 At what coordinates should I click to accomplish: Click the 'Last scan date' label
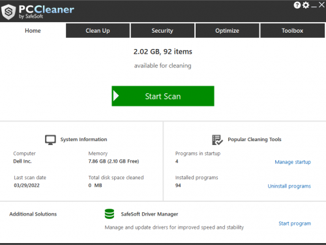point(30,178)
